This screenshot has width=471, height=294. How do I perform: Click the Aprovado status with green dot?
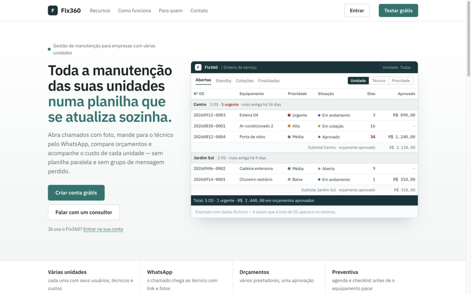pos(329,137)
